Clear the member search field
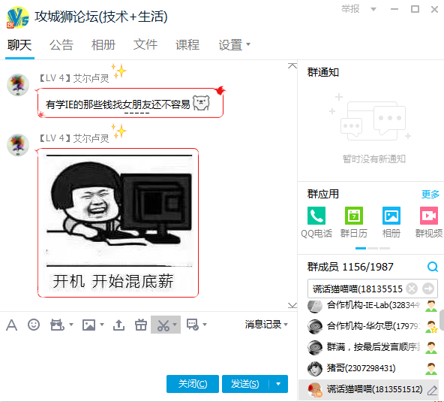Screen dimensions: 444x402 click(x=412, y=289)
